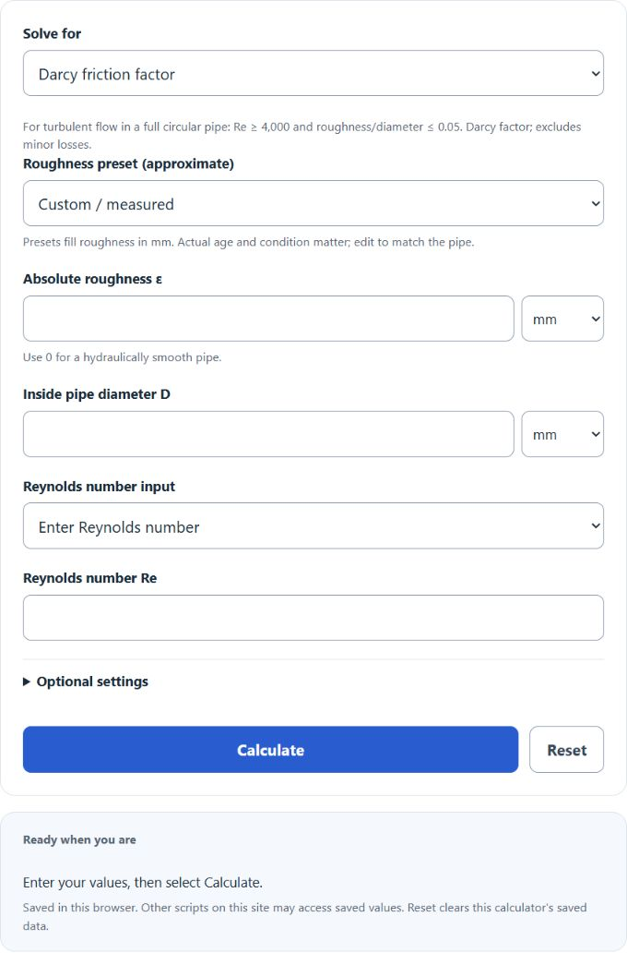627x953 pixels.
Task: Click the Roughness preset (approximate) label
Action: point(128,164)
